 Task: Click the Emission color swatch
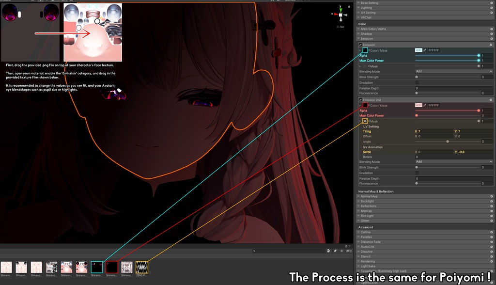tap(365, 50)
